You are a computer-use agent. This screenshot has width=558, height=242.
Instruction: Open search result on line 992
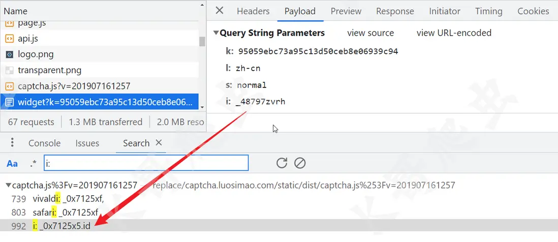click(x=66, y=226)
